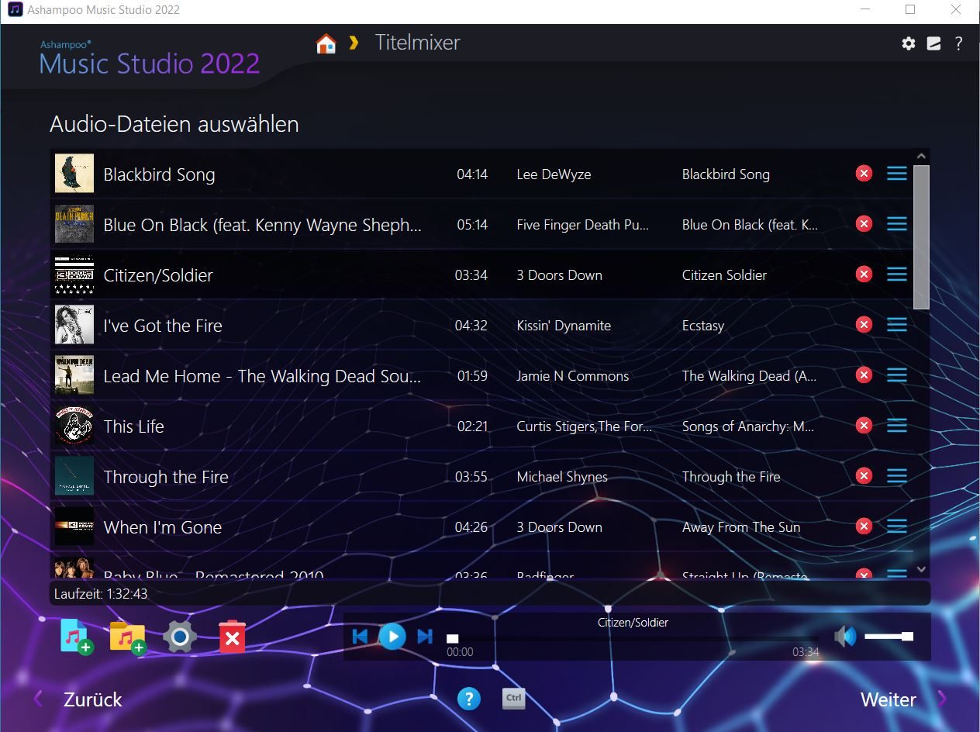The width and height of the screenshot is (980, 732).
Task: Select the This Life track title
Action: tap(134, 426)
